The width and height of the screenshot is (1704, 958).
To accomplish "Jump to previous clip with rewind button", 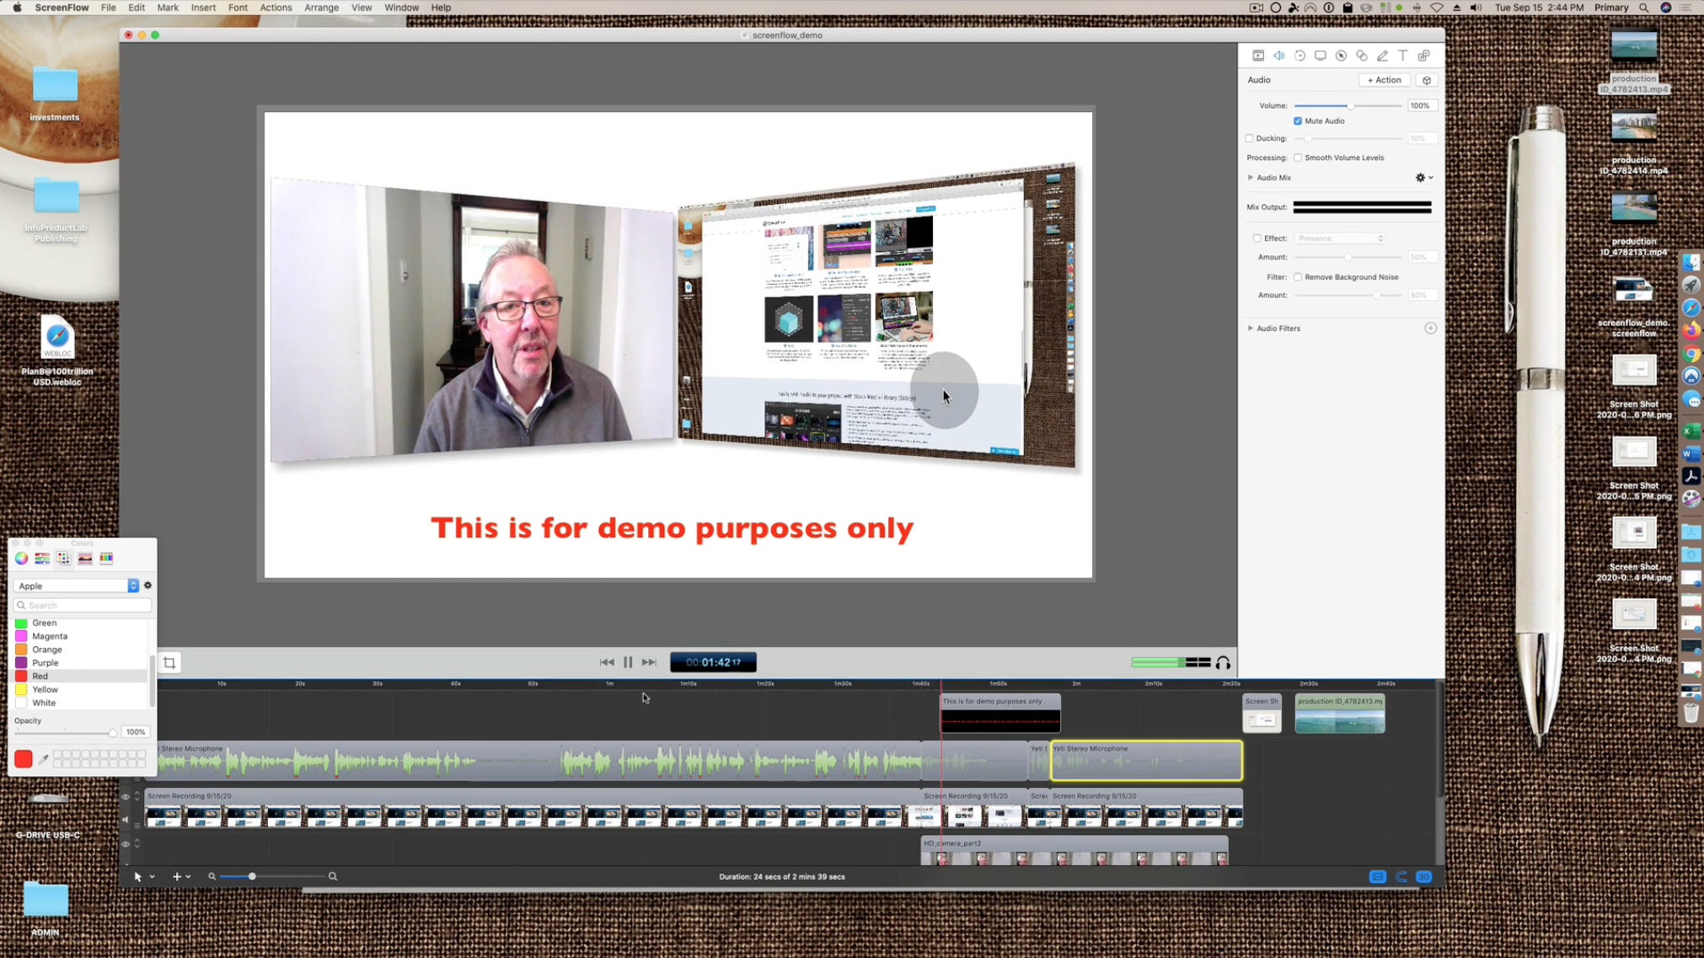I will pyautogui.click(x=607, y=663).
